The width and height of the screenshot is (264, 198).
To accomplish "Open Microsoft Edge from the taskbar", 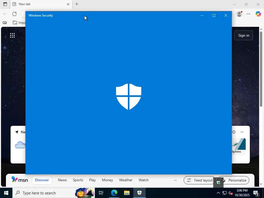I will (x=114, y=193).
